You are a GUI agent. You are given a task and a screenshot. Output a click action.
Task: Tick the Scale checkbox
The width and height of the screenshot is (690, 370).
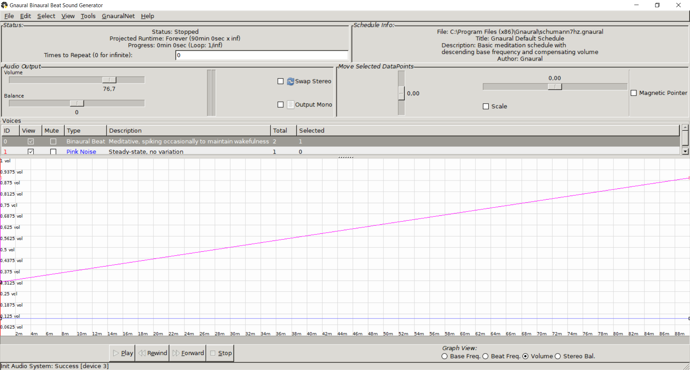[x=486, y=106]
